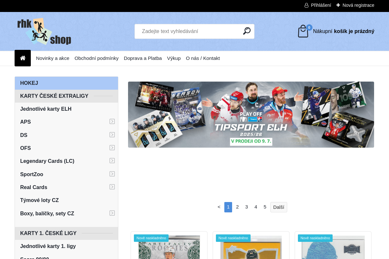The width and height of the screenshot is (389, 259).
Task: Go to page 4 of products
Action: tap(256, 207)
